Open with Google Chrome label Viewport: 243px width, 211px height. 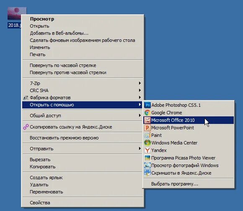167,113
